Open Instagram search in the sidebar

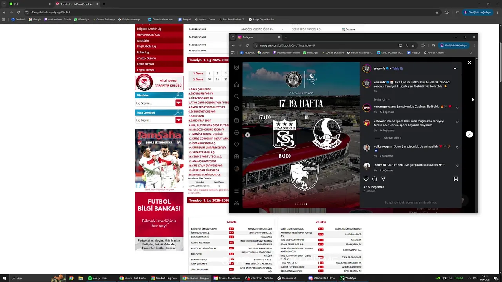(236, 96)
